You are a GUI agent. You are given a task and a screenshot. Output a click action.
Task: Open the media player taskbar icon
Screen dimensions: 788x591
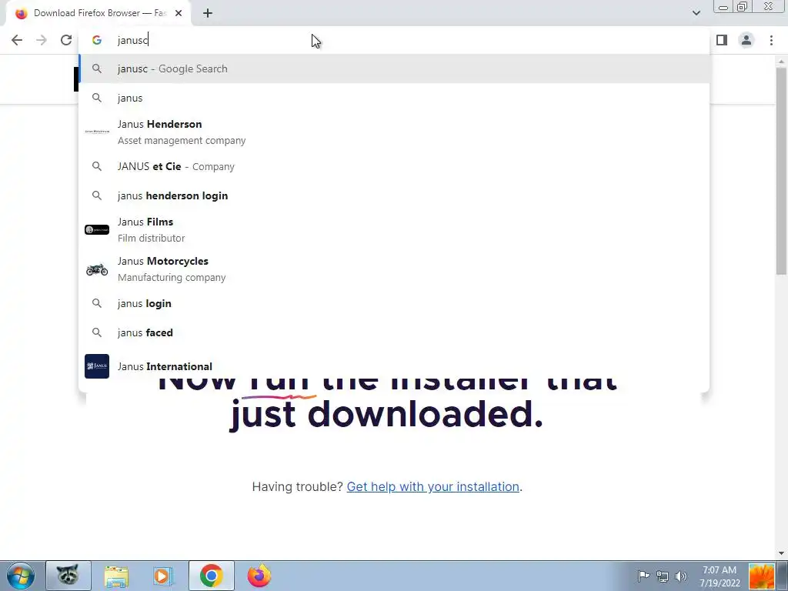tap(163, 576)
